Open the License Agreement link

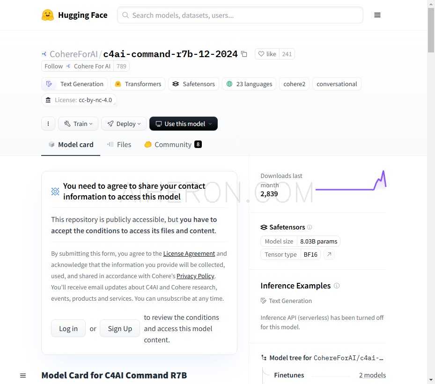click(189, 254)
